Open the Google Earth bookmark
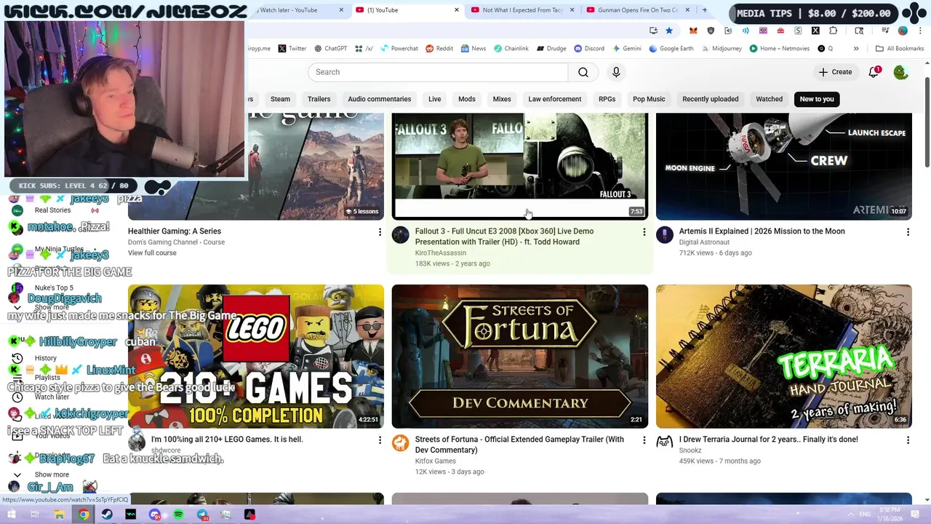 [x=671, y=49]
